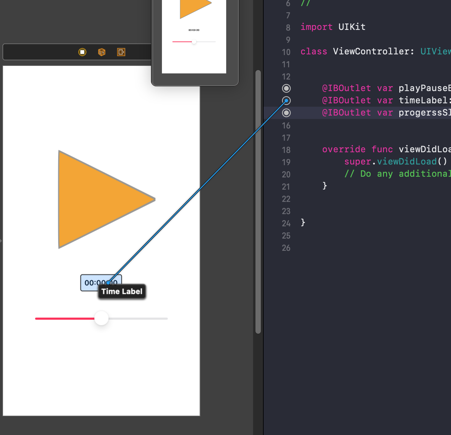
Task: Click '@IBOutlet var playPauseB' code text
Action: (x=386, y=88)
